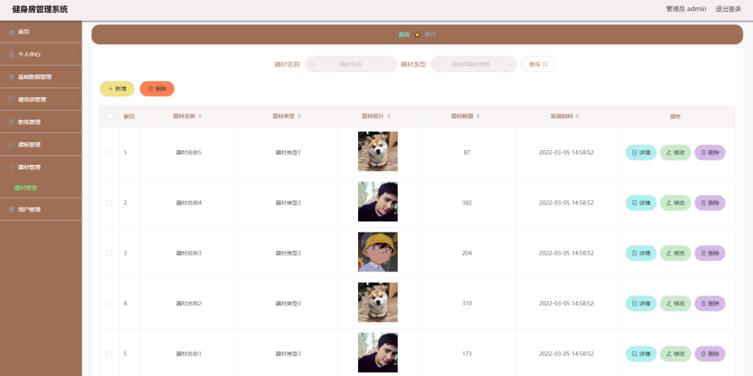This screenshot has height=376, width=753.
Task: Expand 基础数据管理 with its chevron
Action: 71,77
